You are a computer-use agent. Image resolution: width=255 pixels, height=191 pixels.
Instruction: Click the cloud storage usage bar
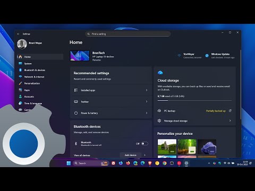click(x=194, y=100)
